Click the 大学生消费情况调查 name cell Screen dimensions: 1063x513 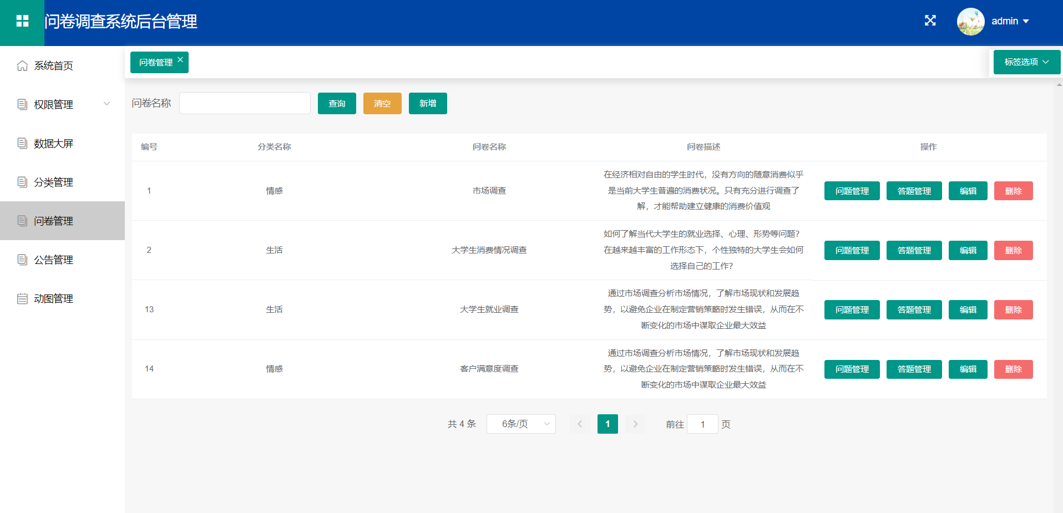(x=489, y=250)
